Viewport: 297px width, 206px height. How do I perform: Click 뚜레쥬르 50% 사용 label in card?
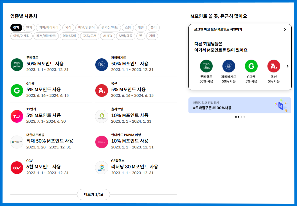click(x=206, y=79)
